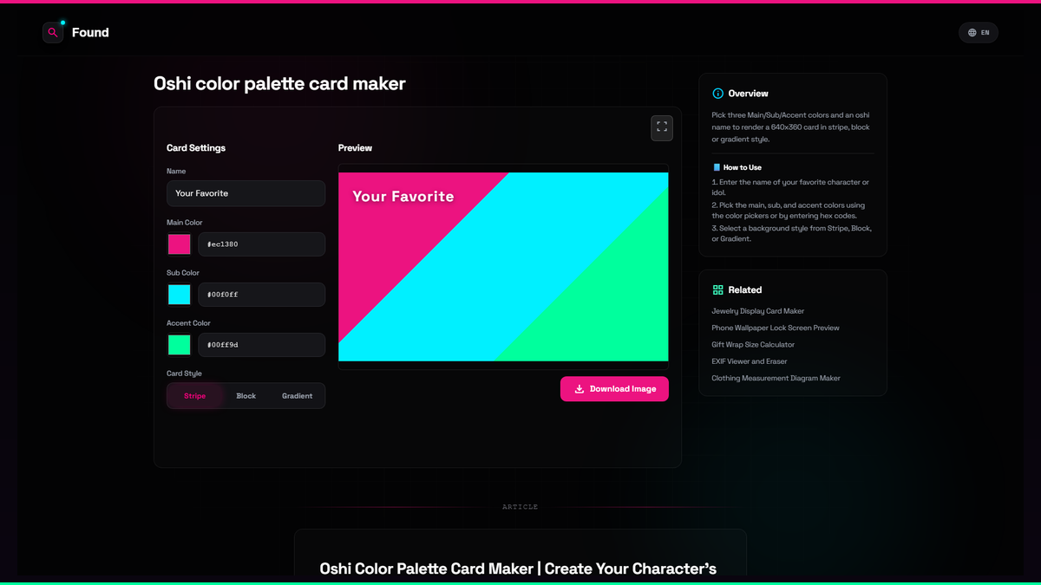Open Jewelry Display Card Maker link
This screenshot has width=1041, height=585.
click(758, 311)
